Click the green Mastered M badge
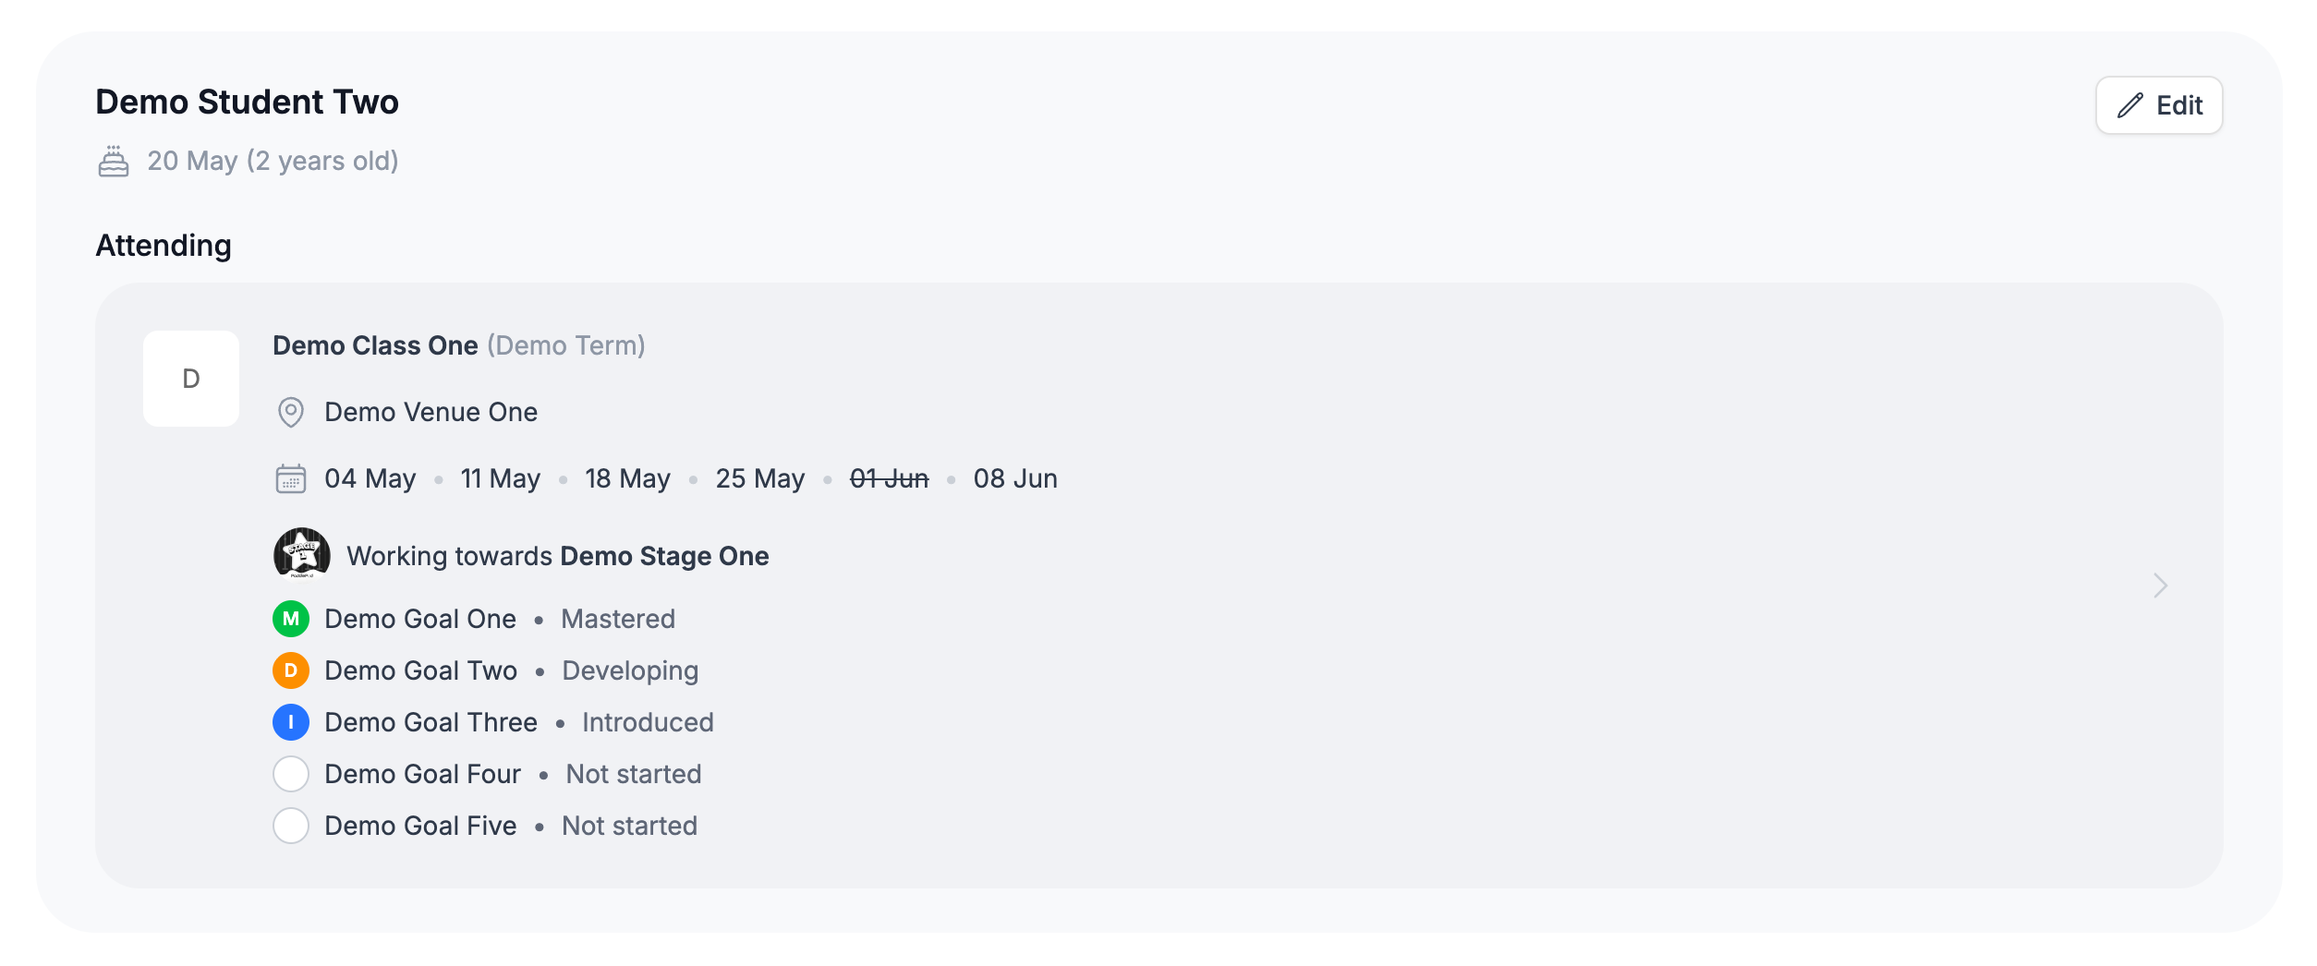2317x966 pixels. click(291, 619)
